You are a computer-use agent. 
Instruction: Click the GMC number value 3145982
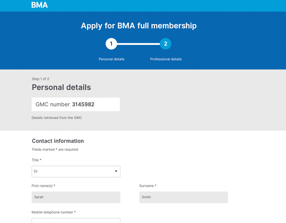tap(83, 105)
